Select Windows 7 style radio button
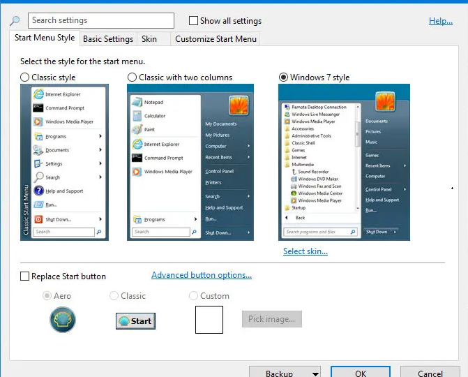Viewport: 468px width, 377px height. [283, 77]
